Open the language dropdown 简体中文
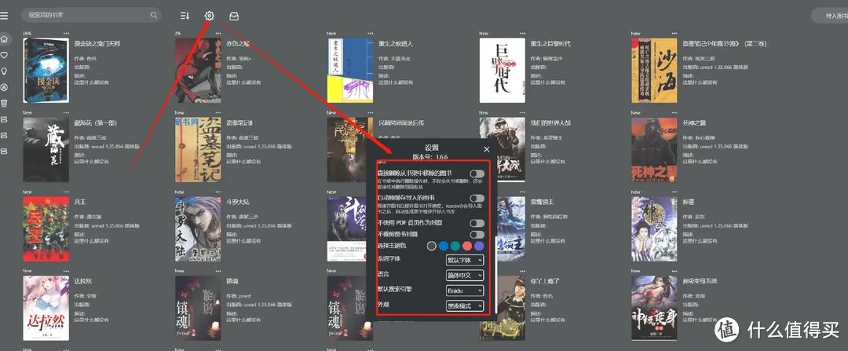Image resolution: width=848 pixels, height=351 pixels. click(465, 276)
